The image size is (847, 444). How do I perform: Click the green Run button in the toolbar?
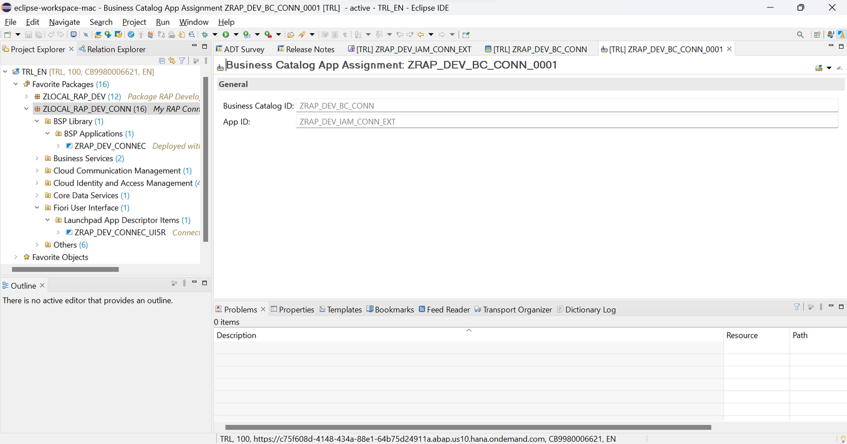coord(226,34)
